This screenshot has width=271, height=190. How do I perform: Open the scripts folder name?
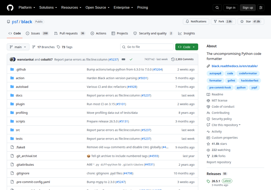[x=20, y=121]
